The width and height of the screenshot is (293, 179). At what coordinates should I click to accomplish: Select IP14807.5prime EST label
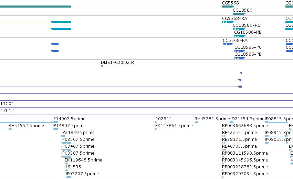coord(69,126)
